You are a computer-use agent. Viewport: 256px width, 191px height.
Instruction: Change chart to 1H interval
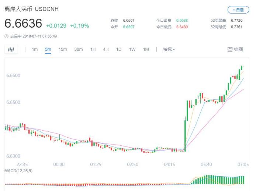coord(93,49)
